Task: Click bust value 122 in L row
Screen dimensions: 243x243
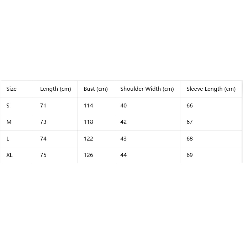Action: click(x=88, y=138)
